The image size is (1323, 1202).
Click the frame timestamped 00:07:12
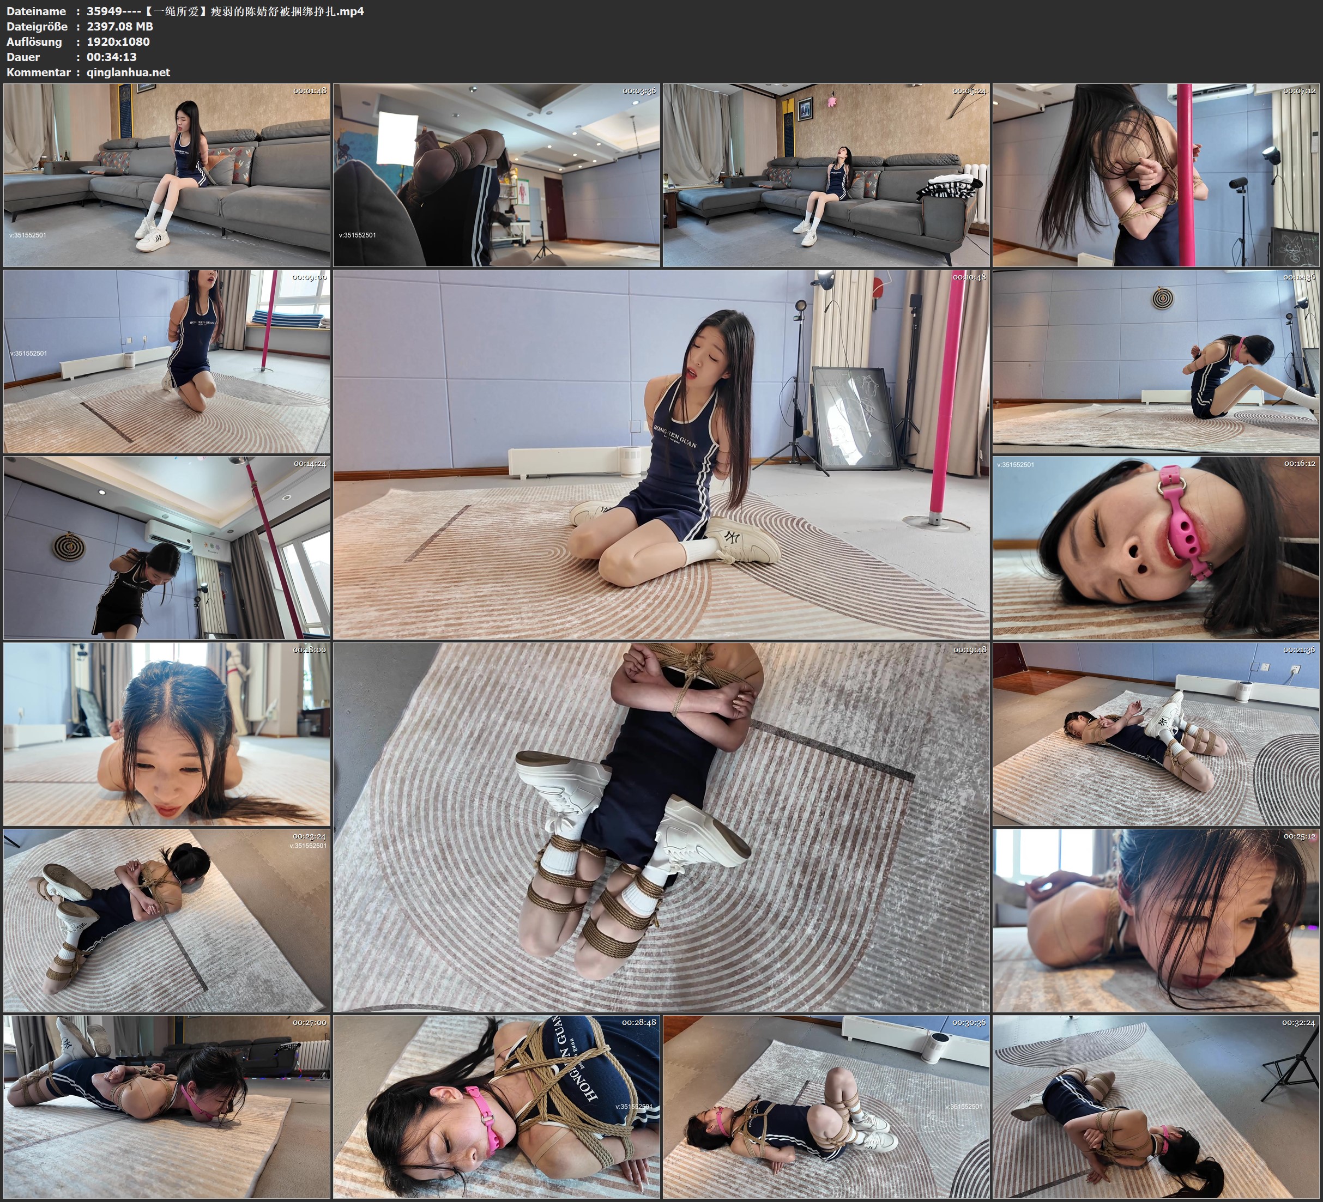tap(1155, 175)
